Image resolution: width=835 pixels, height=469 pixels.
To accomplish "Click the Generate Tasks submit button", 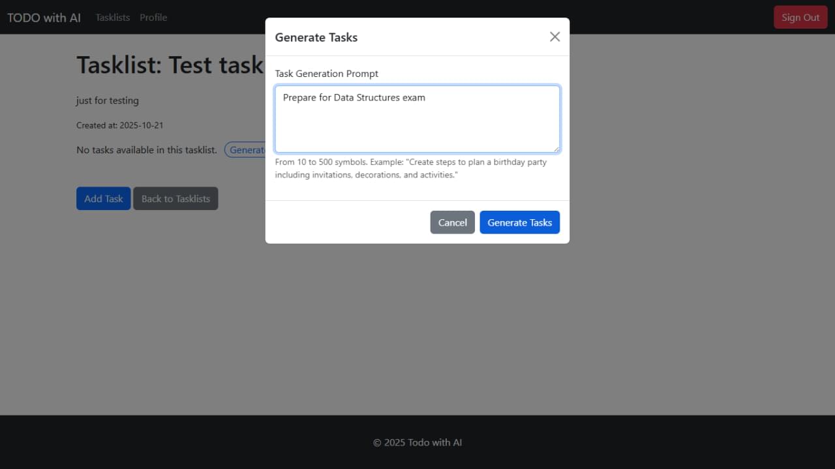I will (x=519, y=222).
